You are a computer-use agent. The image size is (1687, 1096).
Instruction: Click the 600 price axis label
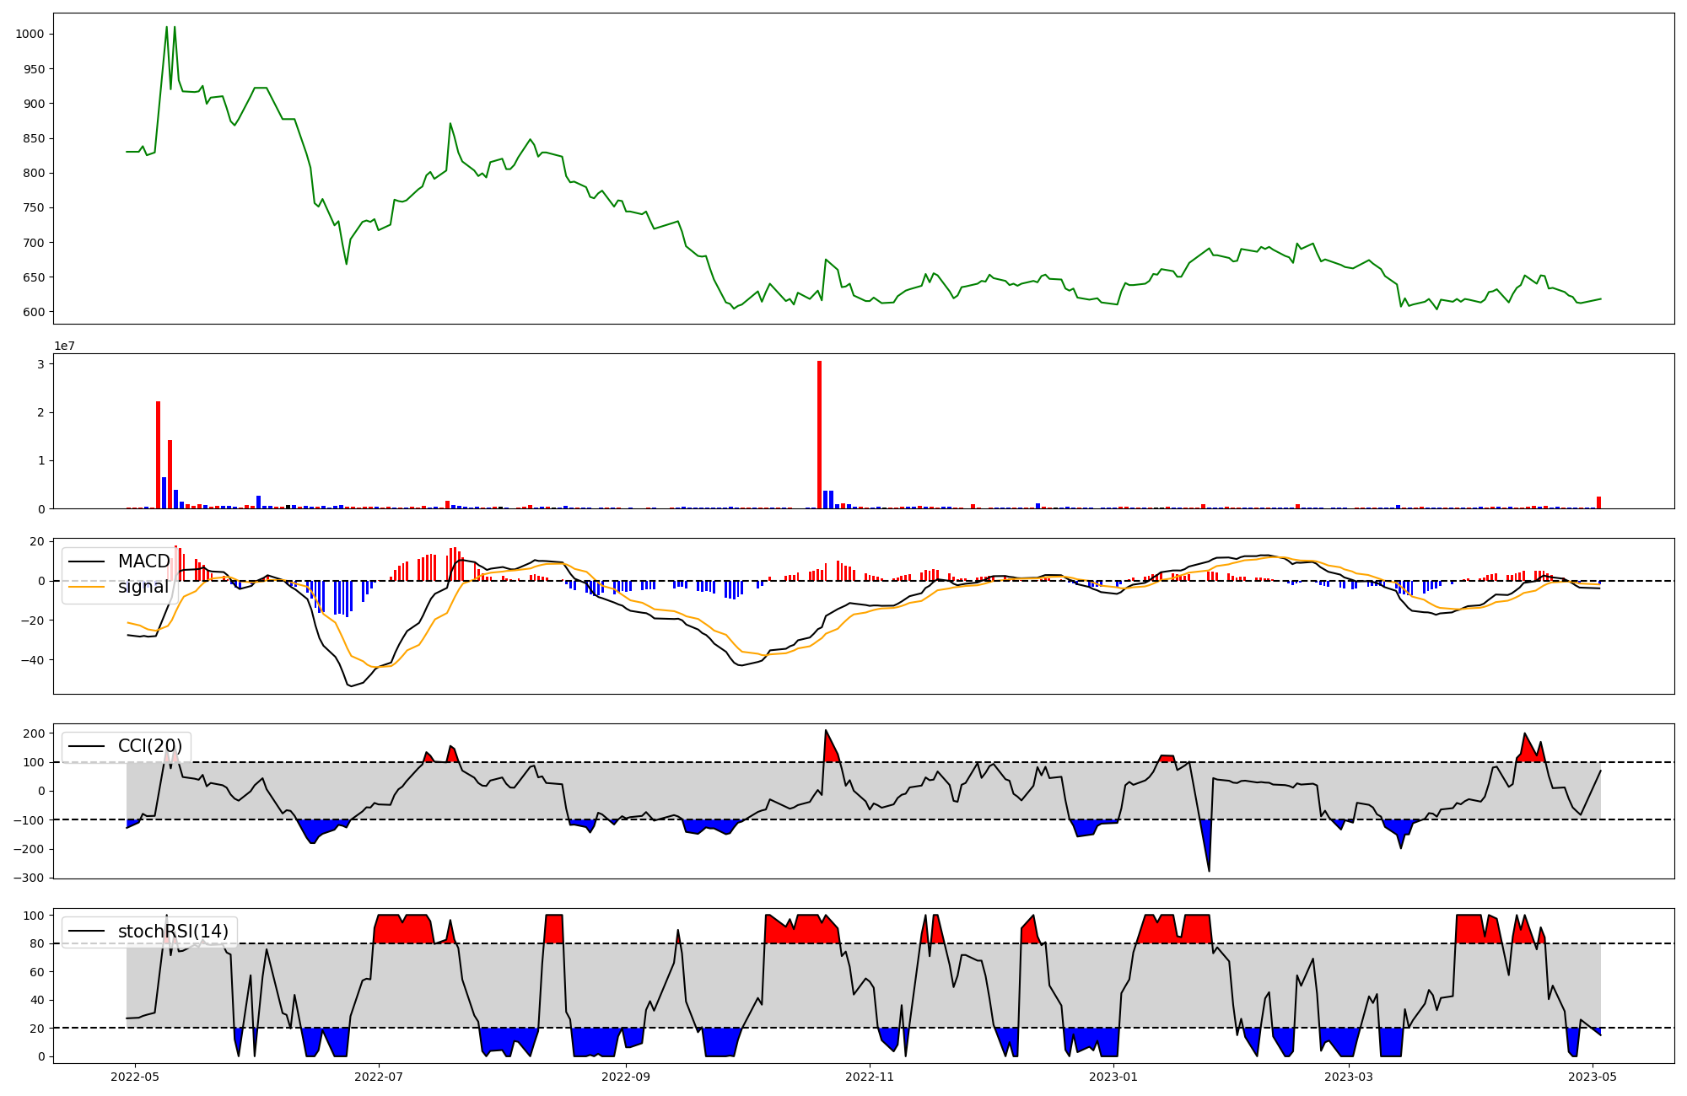pos(33,312)
